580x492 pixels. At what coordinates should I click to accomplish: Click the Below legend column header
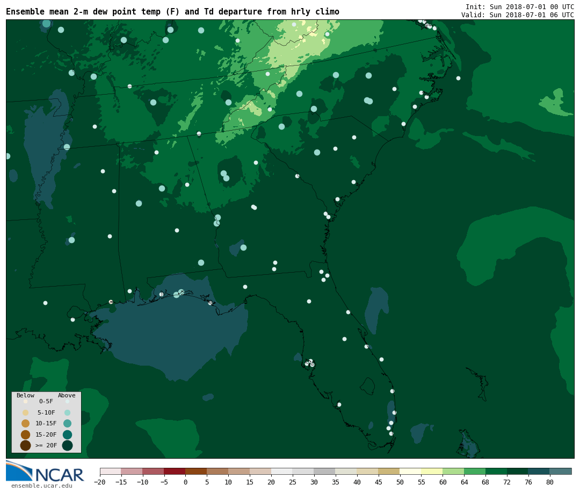(25, 395)
